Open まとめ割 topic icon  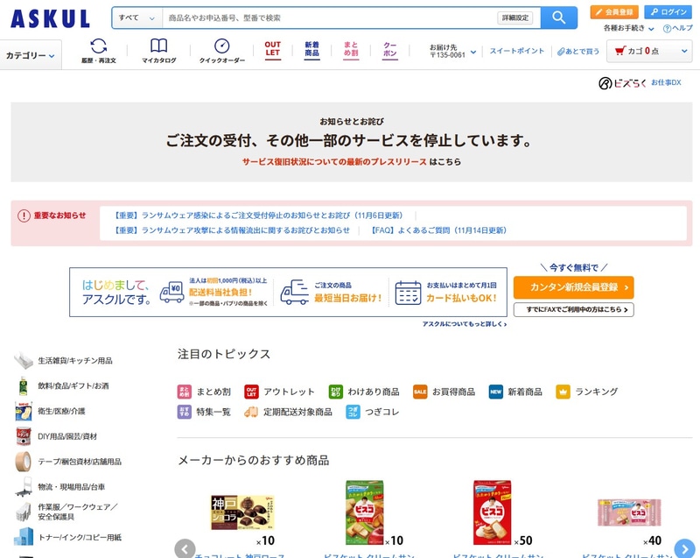[185, 392]
